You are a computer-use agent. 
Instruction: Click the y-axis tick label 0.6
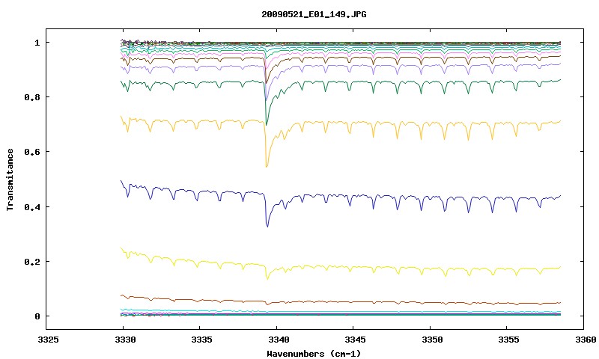32,152
